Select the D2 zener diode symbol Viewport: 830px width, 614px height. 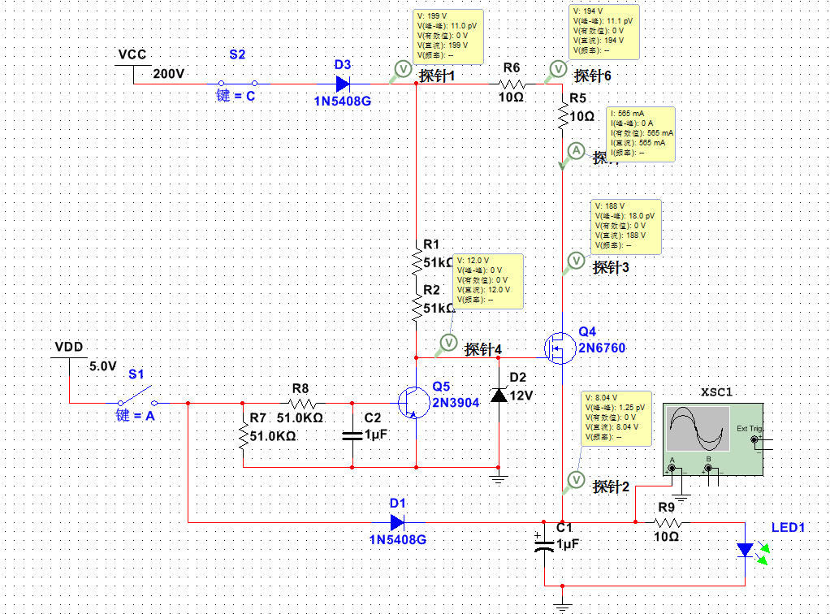pos(499,395)
